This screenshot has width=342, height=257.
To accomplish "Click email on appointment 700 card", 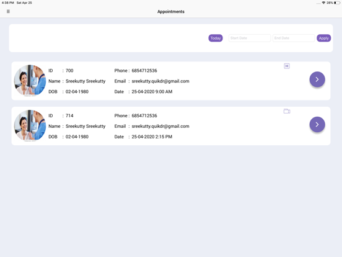I will (160, 81).
